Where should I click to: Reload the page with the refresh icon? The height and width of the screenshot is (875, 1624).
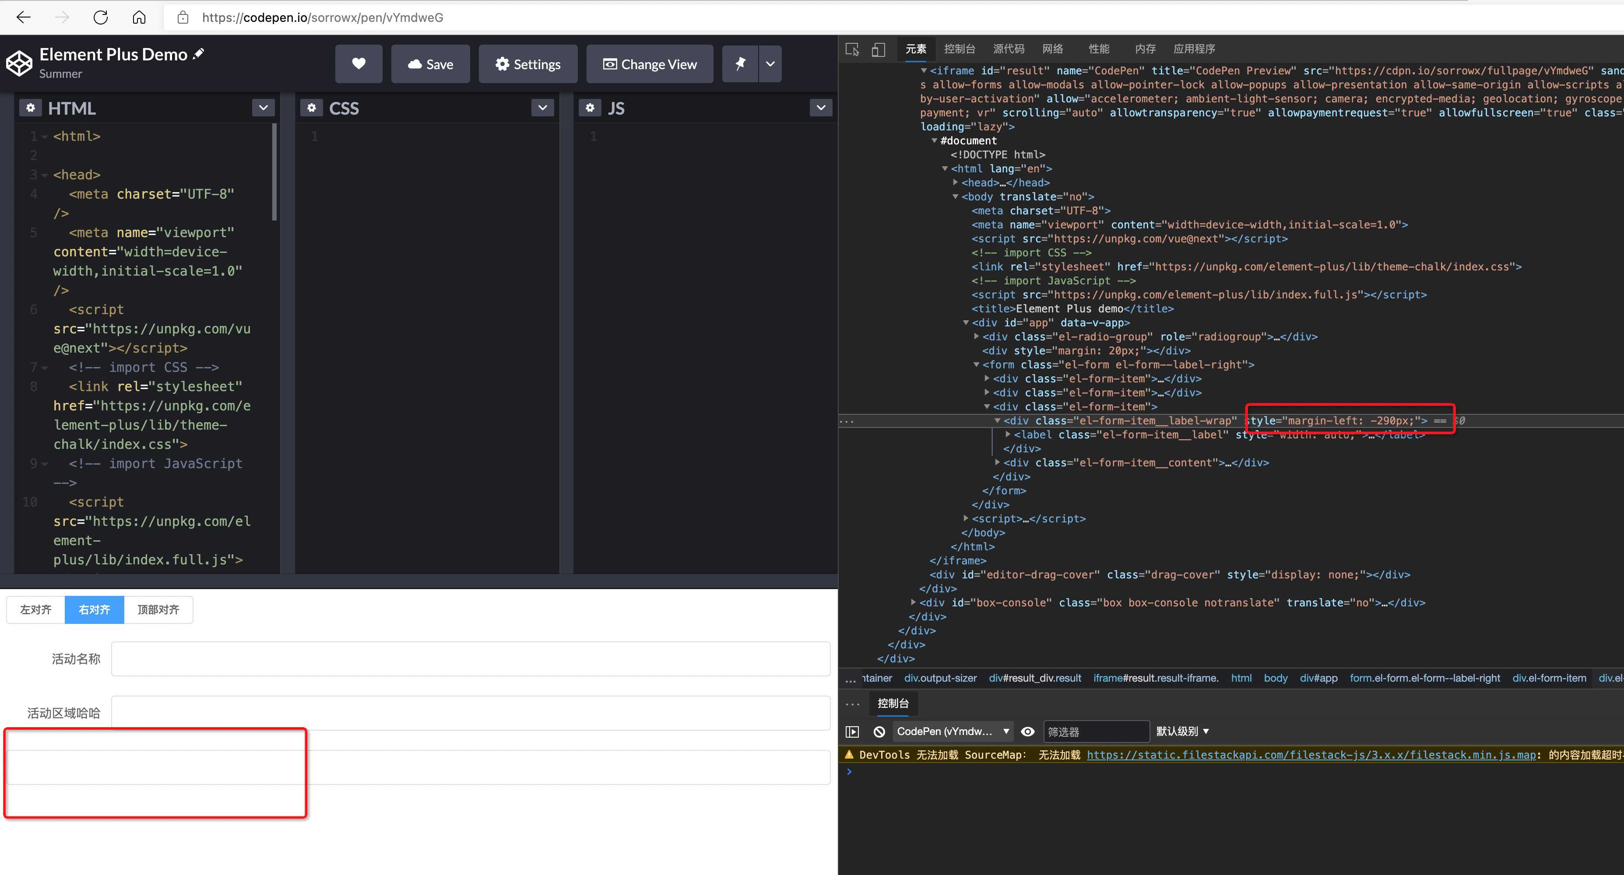(x=100, y=17)
